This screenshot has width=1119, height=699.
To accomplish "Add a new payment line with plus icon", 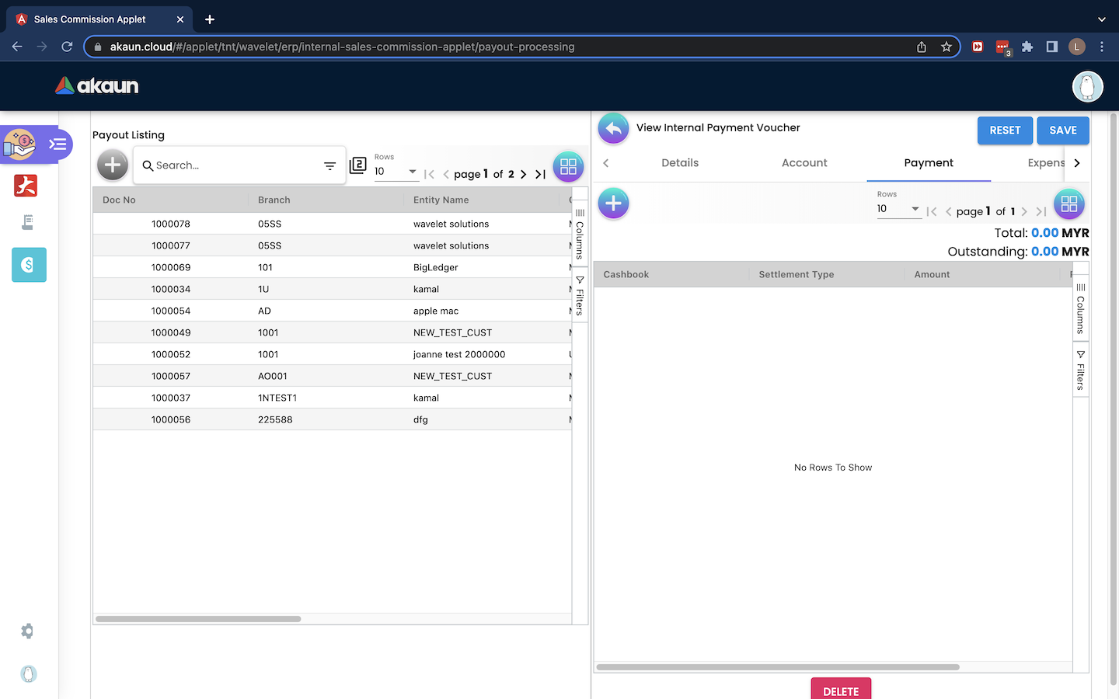I will pos(613,203).
